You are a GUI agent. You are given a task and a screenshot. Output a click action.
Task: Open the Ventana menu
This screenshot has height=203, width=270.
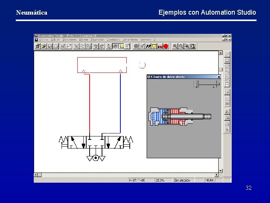point(145,40)
